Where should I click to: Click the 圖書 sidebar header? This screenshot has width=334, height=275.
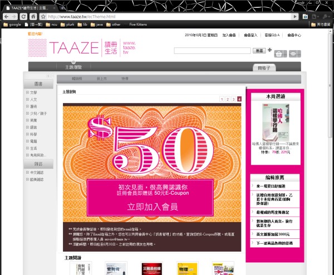[38, 84]
